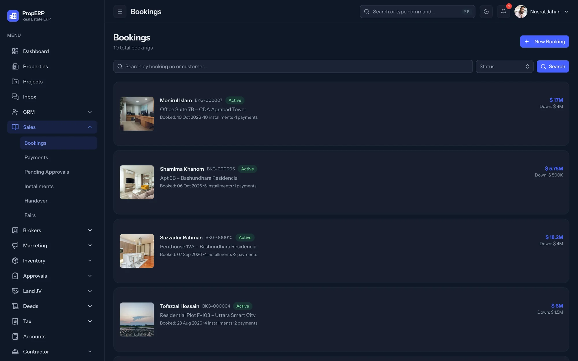Click the blue Search button
This screenshot has width=578, height=361.
553,66
